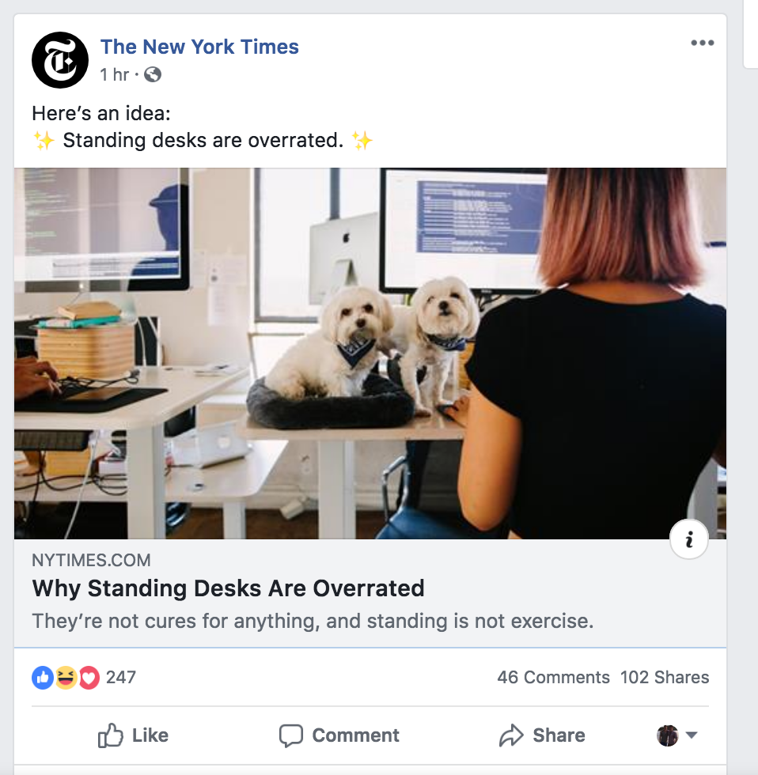Click the thumbs-up icon beside Like
The height and width of the screenshot is (775, 758).
pyautogui.click(x=110, y=735)
